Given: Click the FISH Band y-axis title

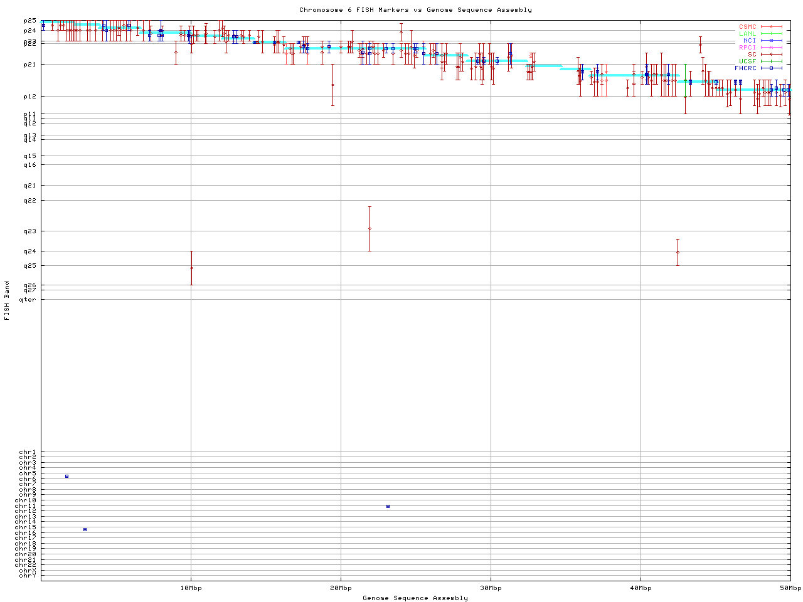Looking at the screenshot, I should click(7, 300).
